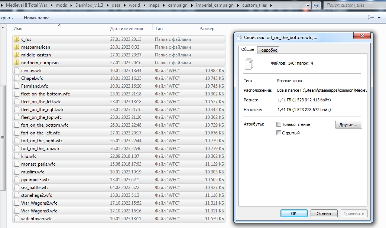Enable the Только чтение checkbox
The width and height of the screenshot is (386, 228).
[279, 124]
